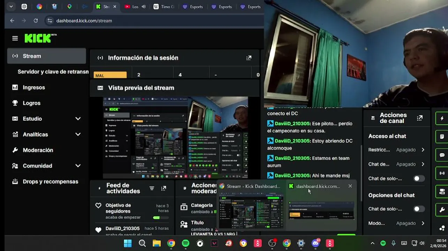Mute the YouTube tab audio speaker icon

click(143, 7)
